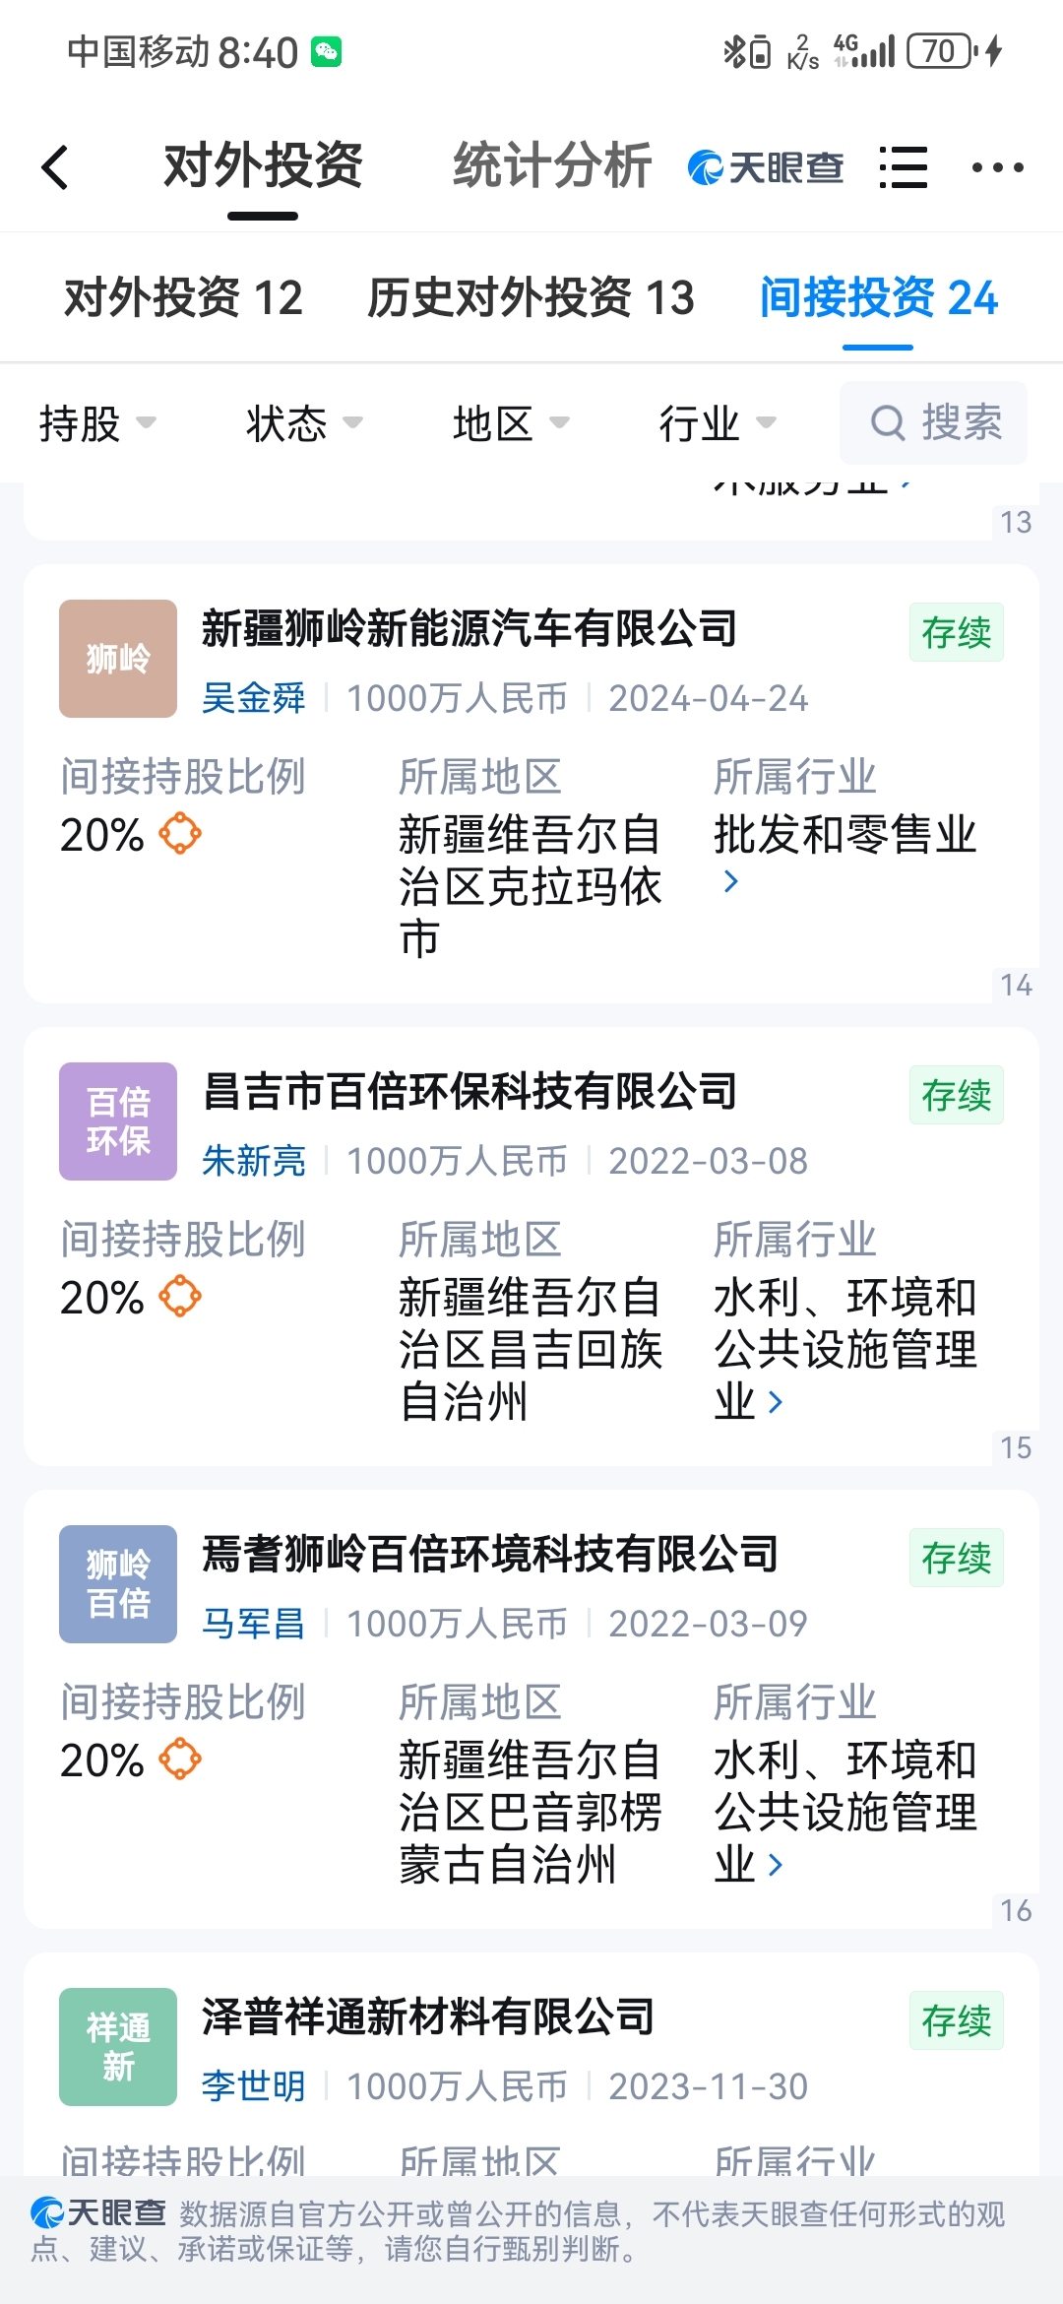This screenshot has width=1063, height=2304.
Task: Tap the search magnifier icon
Action: pos(888,423)
